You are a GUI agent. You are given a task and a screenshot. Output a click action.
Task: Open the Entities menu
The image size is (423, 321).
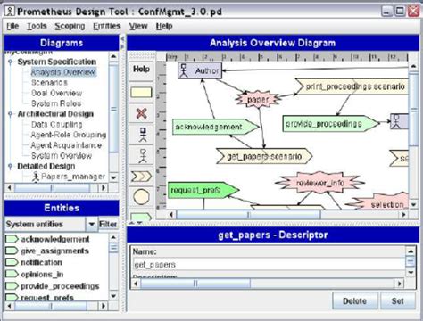pyautogui.click(x=107, y=26)
